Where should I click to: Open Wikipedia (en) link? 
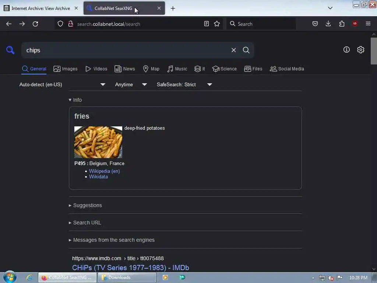click(104, 171)
